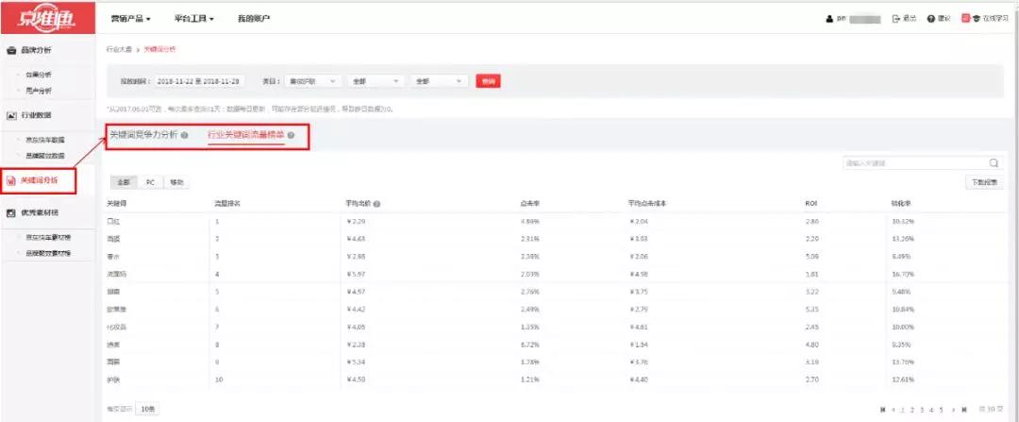The width and height of the screenshot is (1019, 422).
Task: Click the red 查询 button
Action: [x=488, y=81]
